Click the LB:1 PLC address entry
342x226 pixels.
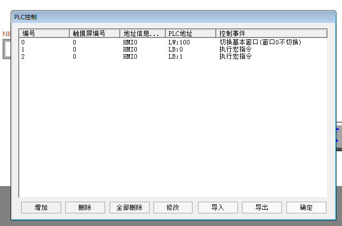pyautogui.click(x=175, y=57)
